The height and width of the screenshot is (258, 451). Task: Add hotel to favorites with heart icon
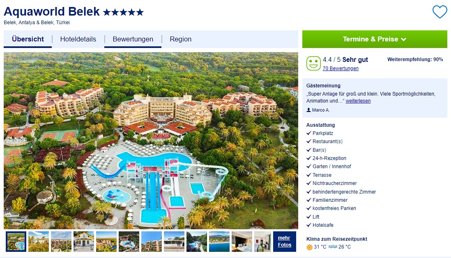(x=440, y=12)
